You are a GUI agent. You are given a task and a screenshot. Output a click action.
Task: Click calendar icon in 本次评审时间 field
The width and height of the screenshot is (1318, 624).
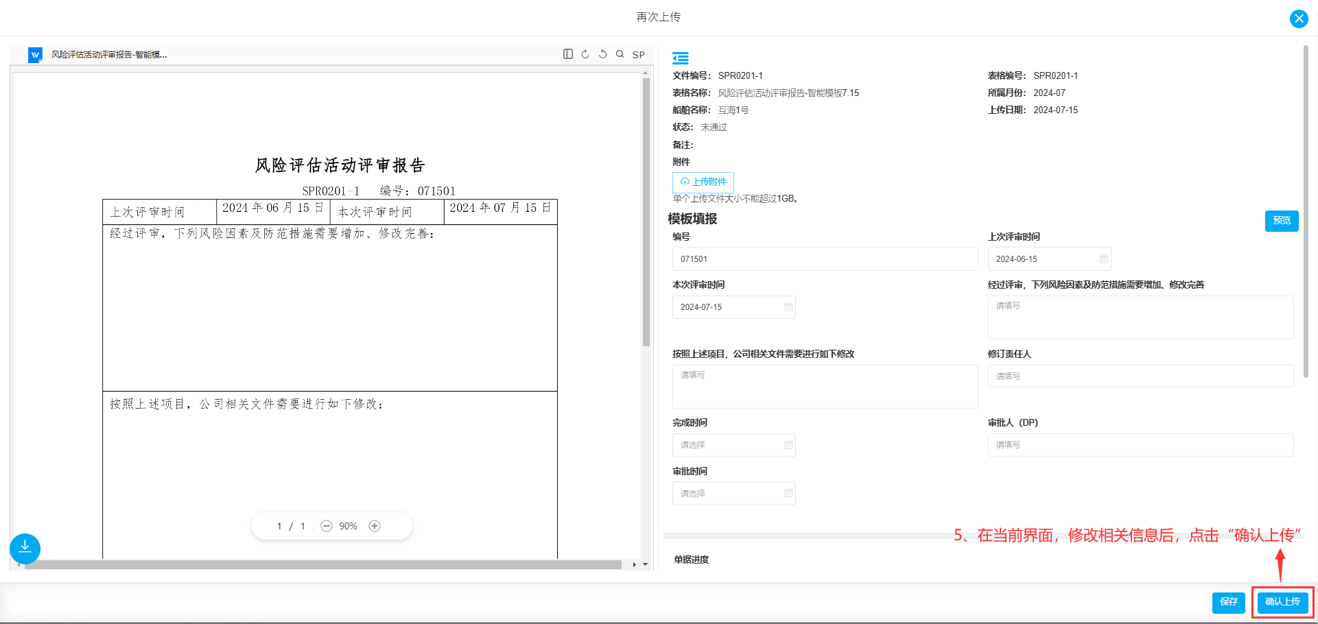[788, 307]
